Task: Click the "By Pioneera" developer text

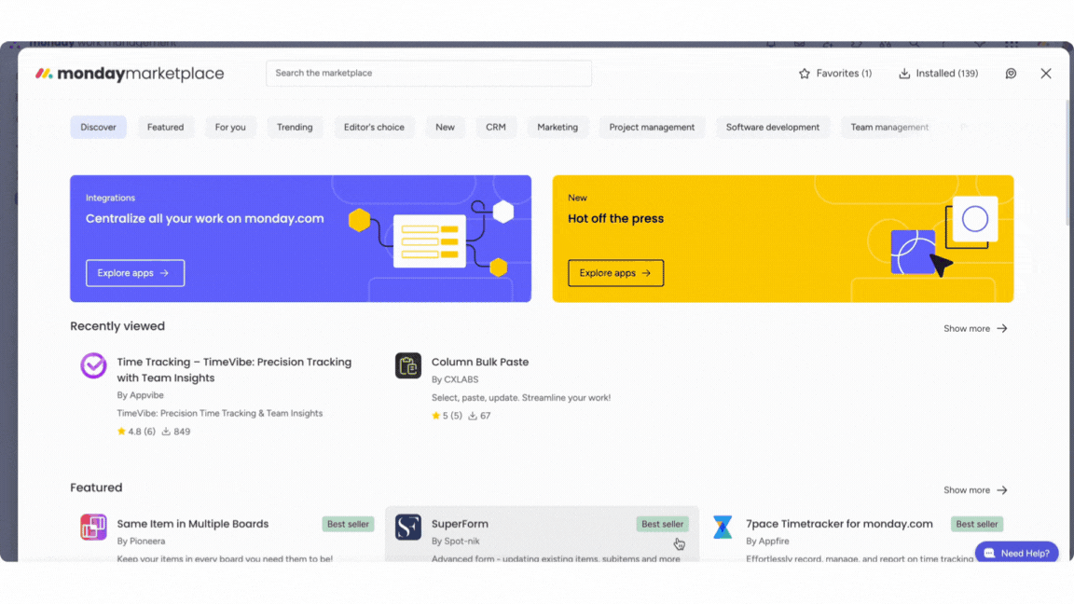Action: click(141, 541)
